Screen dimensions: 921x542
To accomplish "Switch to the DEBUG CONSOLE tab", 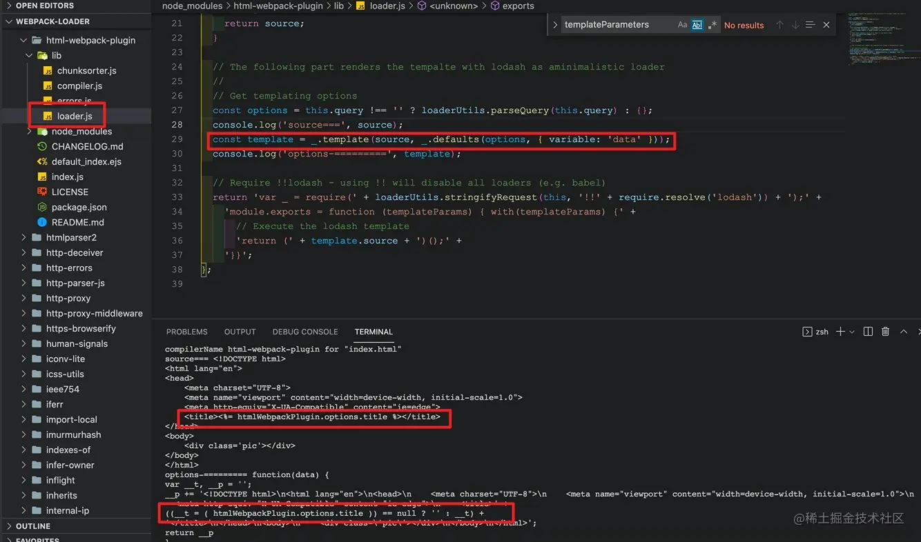I will (305, 332).
